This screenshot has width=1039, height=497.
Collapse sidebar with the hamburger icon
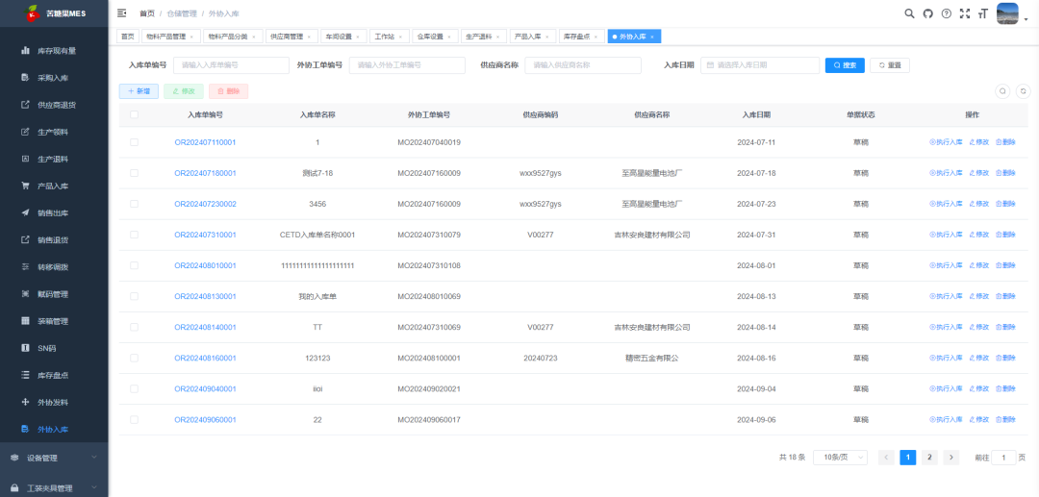(x=121, y=13)
